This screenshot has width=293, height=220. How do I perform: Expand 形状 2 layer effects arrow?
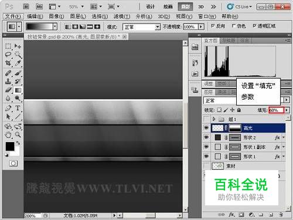284,137
